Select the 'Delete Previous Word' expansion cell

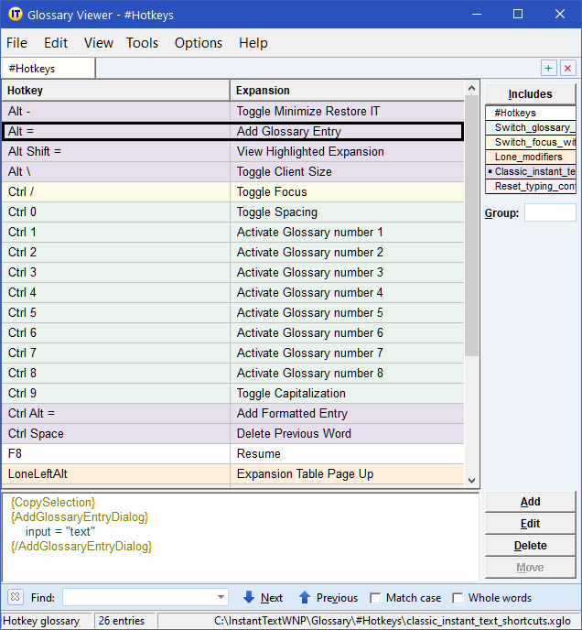[x=348, y=433]
